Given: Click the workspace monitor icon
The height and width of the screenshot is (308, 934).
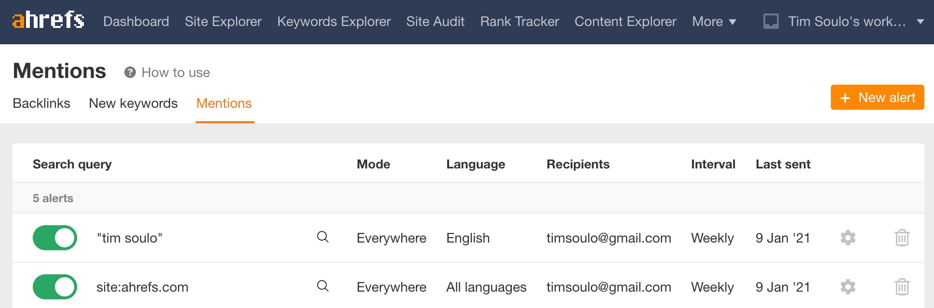Looking at the screenshot, I should tap(771, 22).
